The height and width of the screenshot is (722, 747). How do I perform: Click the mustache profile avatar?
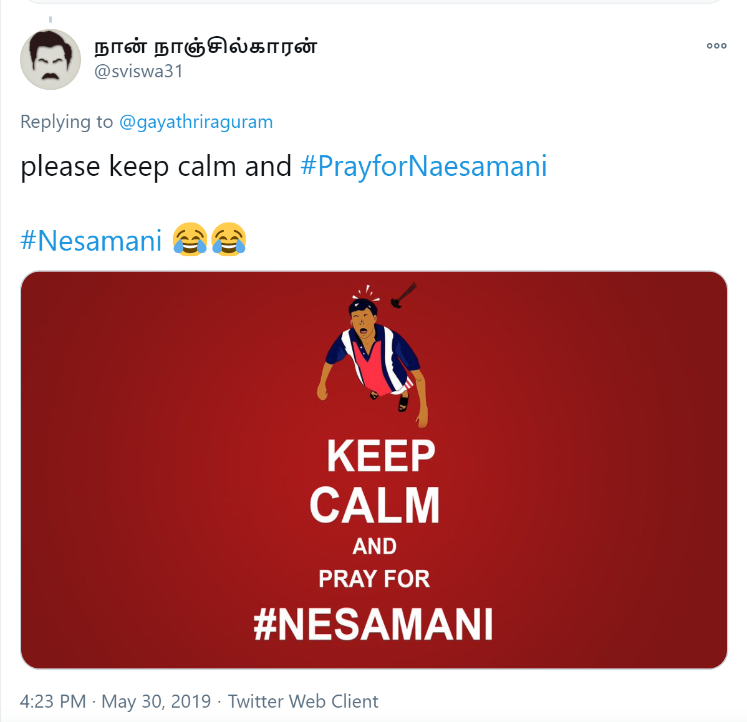51,59
